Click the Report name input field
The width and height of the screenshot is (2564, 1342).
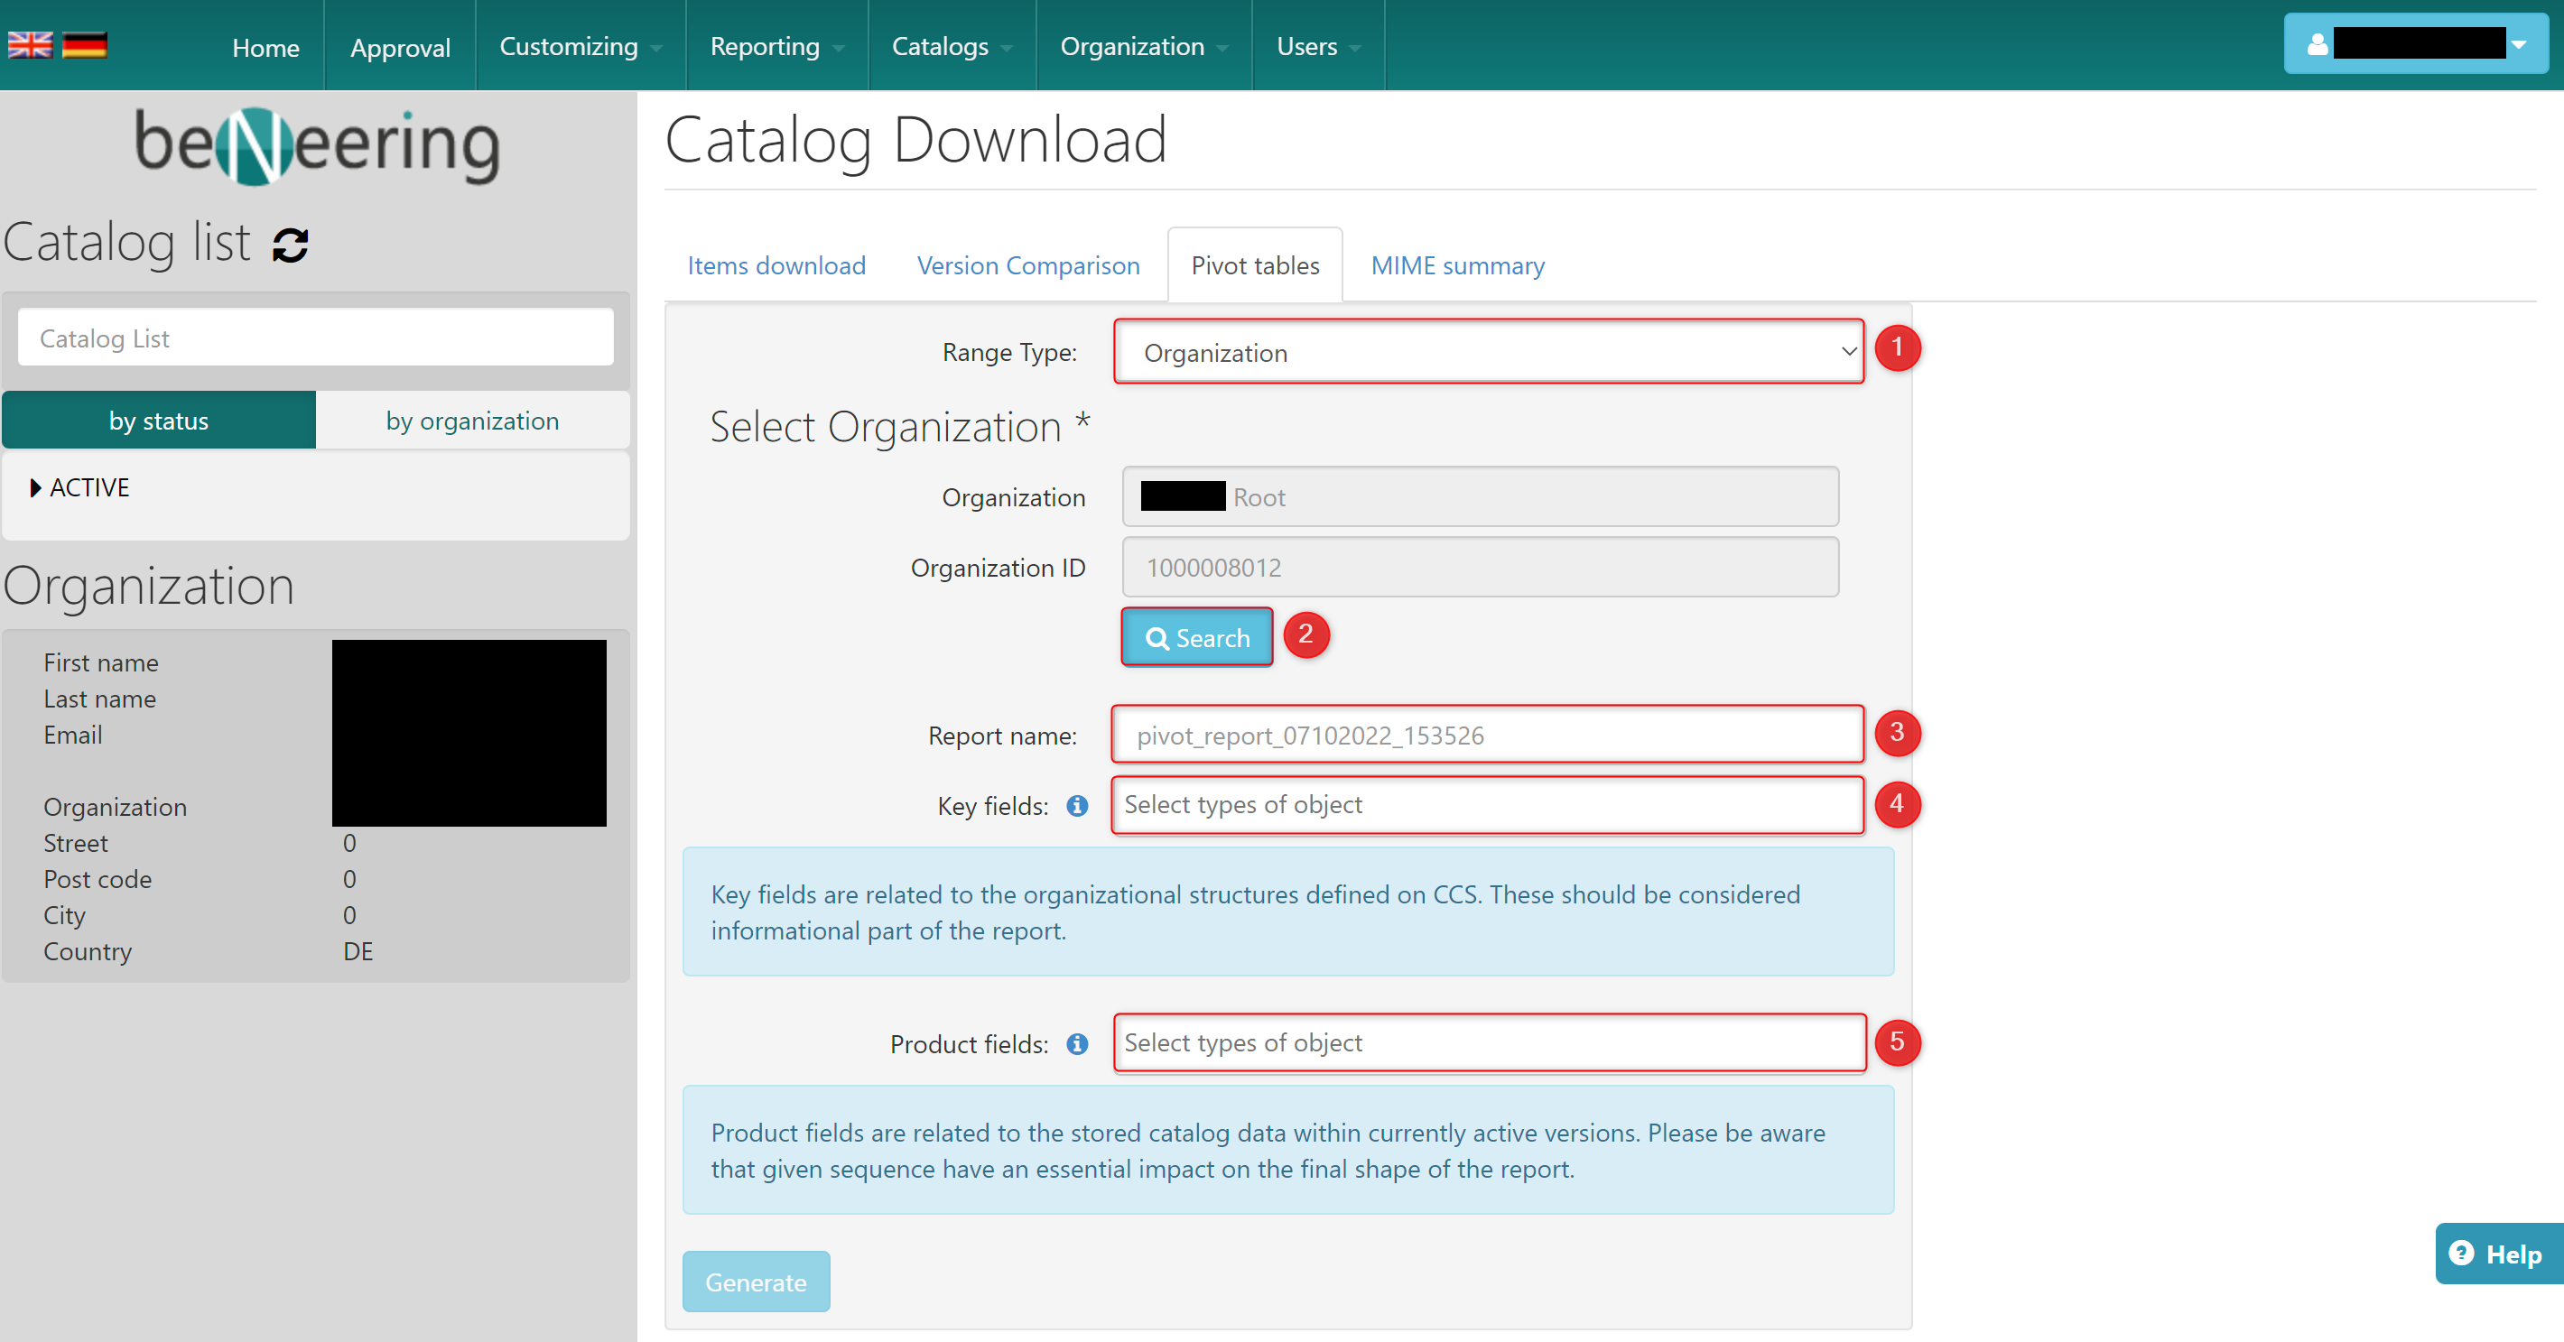pyautogui.click(x=1487, y=736)
